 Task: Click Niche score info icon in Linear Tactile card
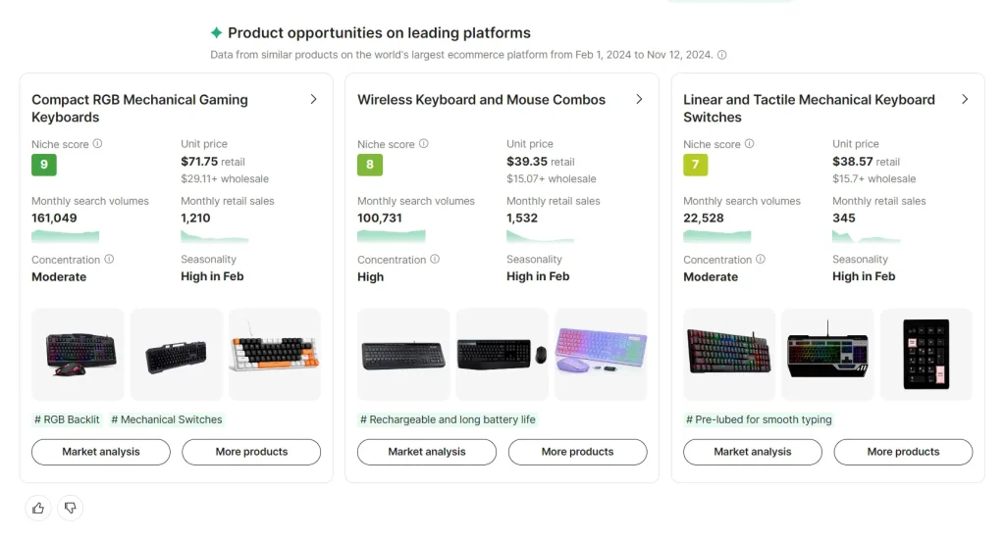pos(749,144)
